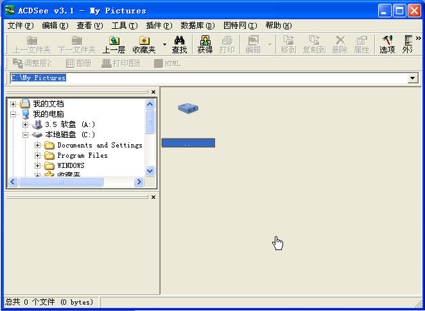The height and width of the screenshot is (311, 425).
Task: Click the Album (图册) toolbar button
Action: (x=79, y=63)
